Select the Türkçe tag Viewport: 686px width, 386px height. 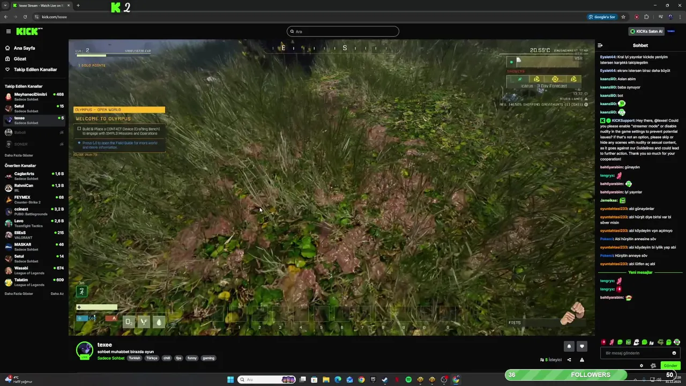[152, 358]
